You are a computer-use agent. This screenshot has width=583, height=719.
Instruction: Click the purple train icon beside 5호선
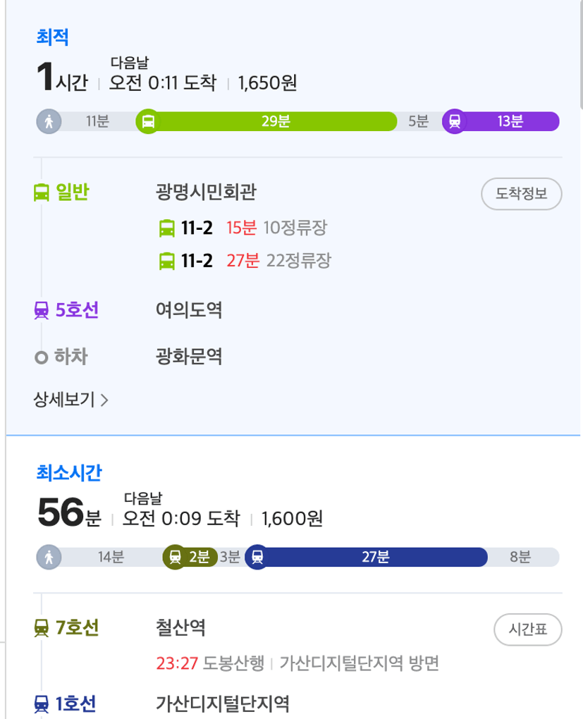42,310
